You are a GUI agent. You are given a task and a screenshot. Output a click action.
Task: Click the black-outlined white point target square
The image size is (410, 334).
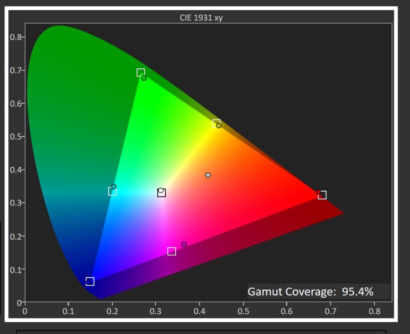click(161, 193)
